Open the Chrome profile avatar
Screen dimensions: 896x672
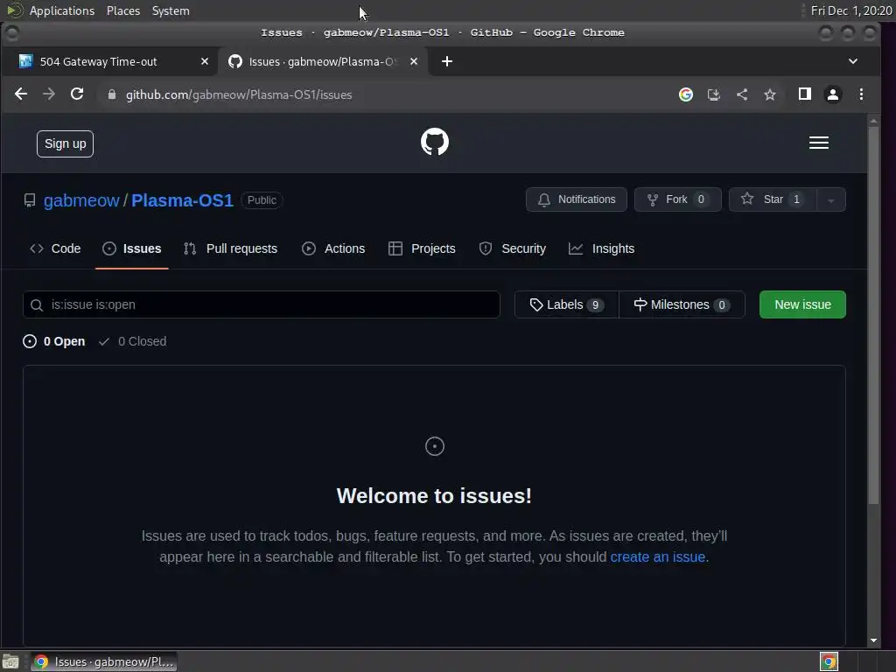click(x=833, y=94)
